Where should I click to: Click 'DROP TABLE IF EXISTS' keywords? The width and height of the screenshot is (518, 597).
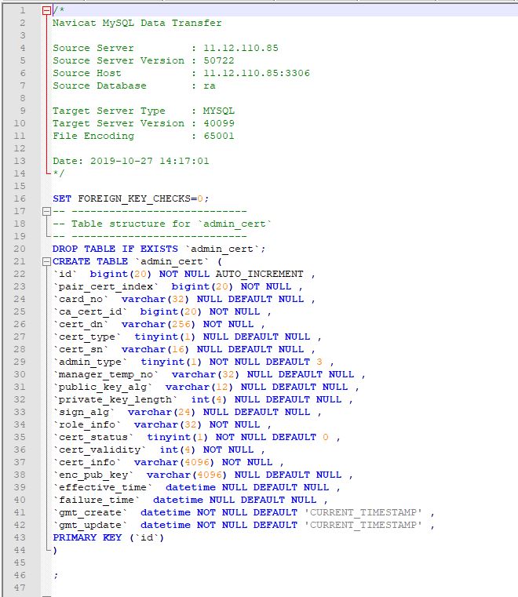click(x=115, y=249)
